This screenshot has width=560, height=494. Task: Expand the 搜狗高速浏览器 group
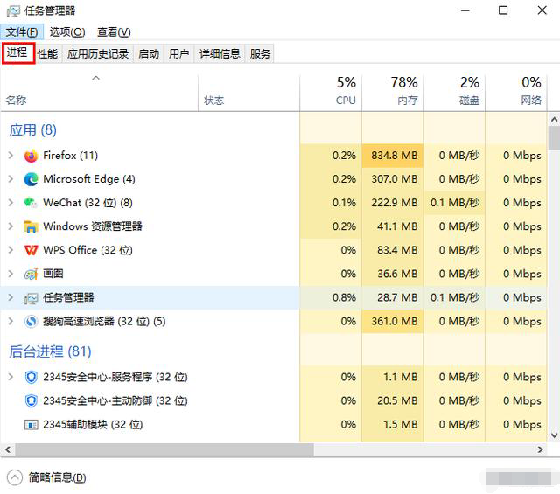(x=10, y=321)
